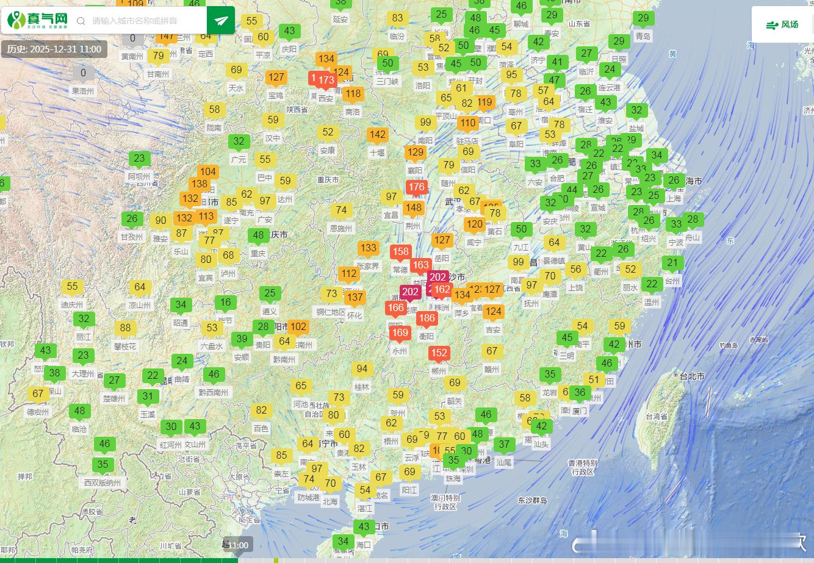This screenshot has width=814, height=563.
Task: Open the 142 AQI marker at 十堰
Action: click(x=378, y=135)
